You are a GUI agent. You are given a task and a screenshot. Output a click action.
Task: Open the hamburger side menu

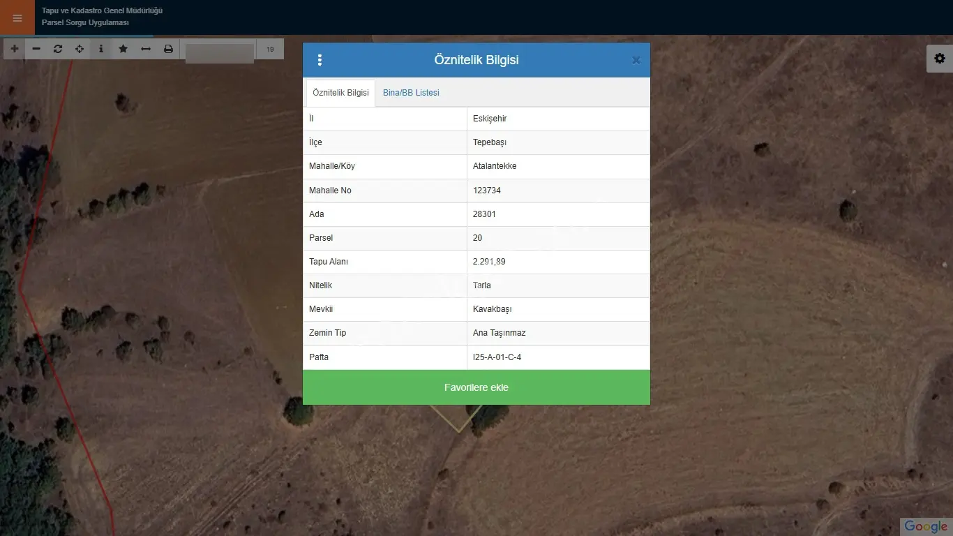[17, 17]
